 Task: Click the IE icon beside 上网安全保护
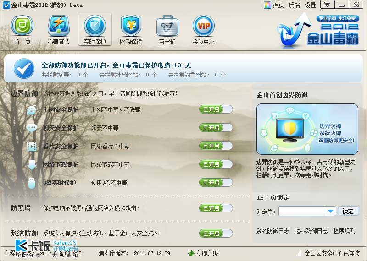32,110
